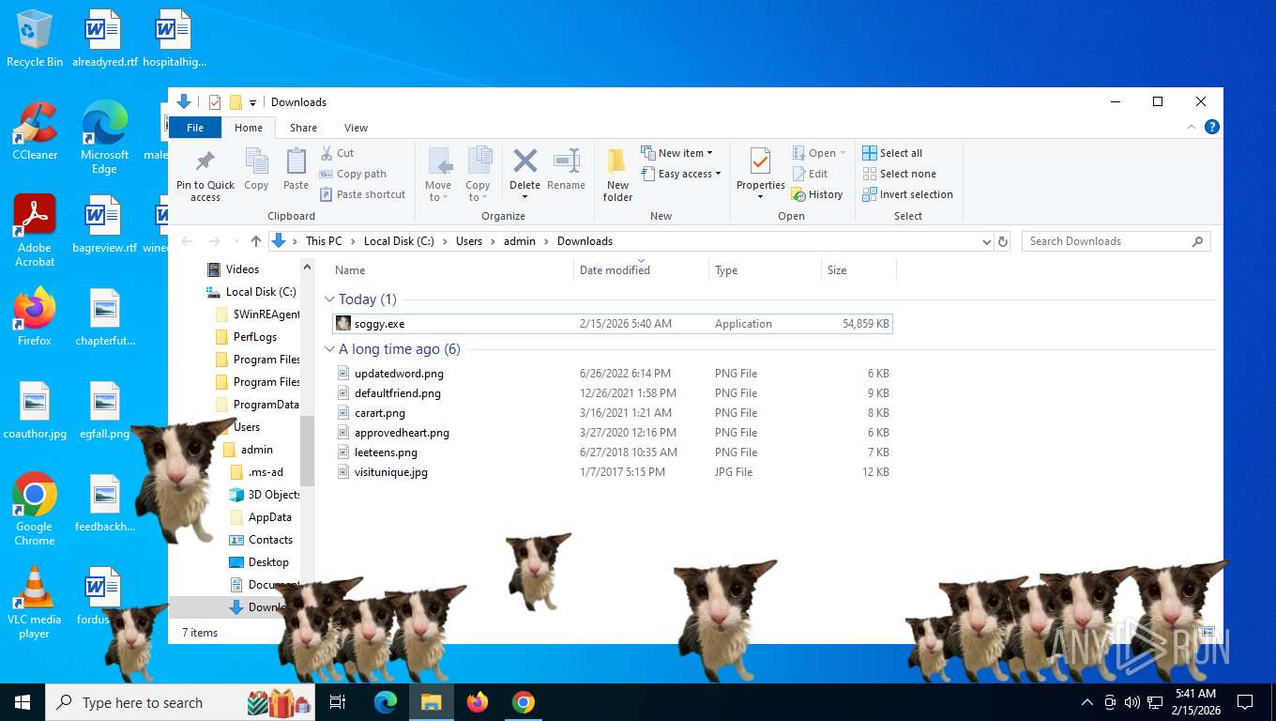The image size is (1276, 721).
Task: Click Invert selection
Action: pyautogui.click(x=907, y=194)
